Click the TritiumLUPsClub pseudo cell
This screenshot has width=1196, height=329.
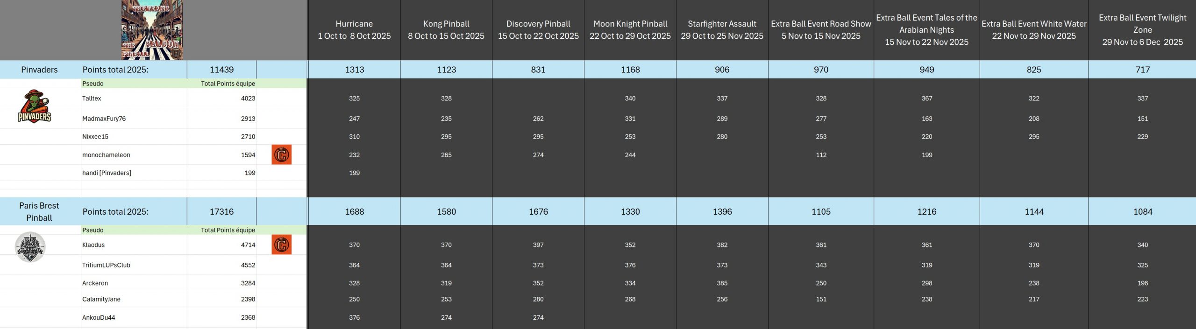point(107,265)
